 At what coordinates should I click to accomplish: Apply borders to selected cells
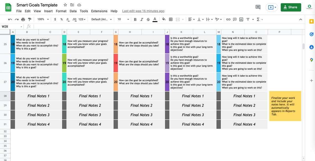click(170, 19)
